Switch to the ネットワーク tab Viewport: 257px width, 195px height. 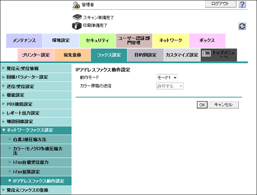point(171,41)
